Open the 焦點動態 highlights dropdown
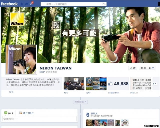This screenshot has width=160, height=128. pyautogui.click(x=80, y=102)
